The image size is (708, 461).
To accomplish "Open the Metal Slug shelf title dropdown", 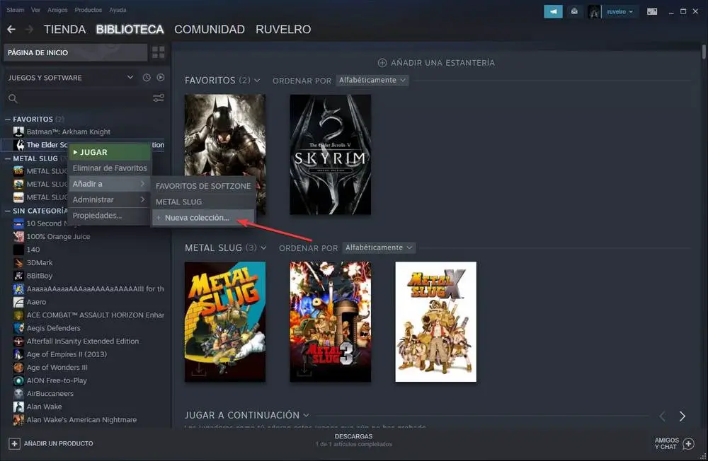I will [263, 247].
